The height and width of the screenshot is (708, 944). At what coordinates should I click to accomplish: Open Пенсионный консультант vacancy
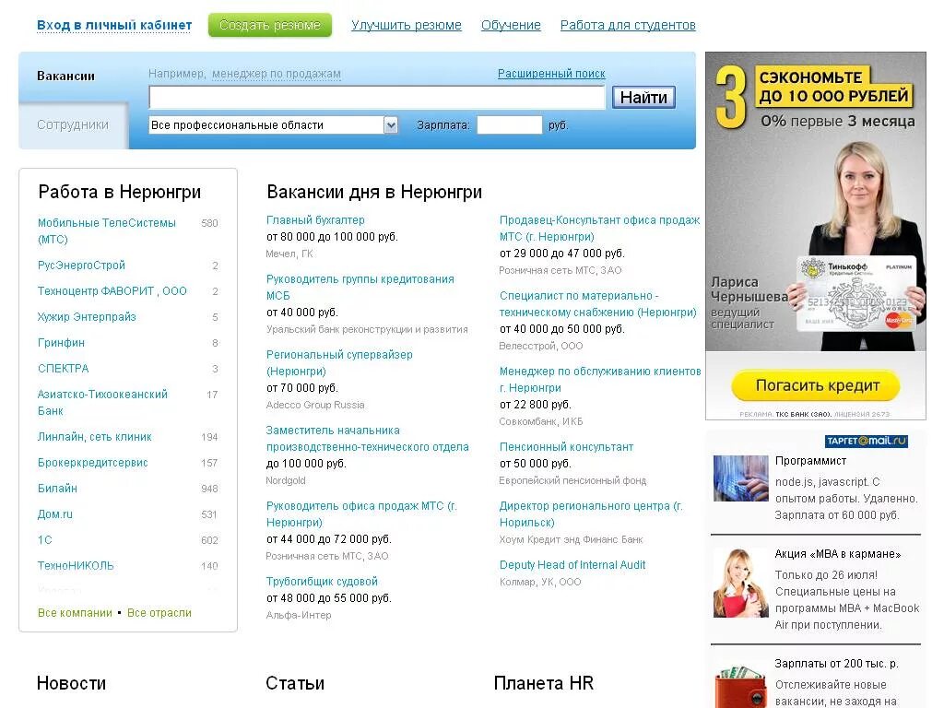567,447
